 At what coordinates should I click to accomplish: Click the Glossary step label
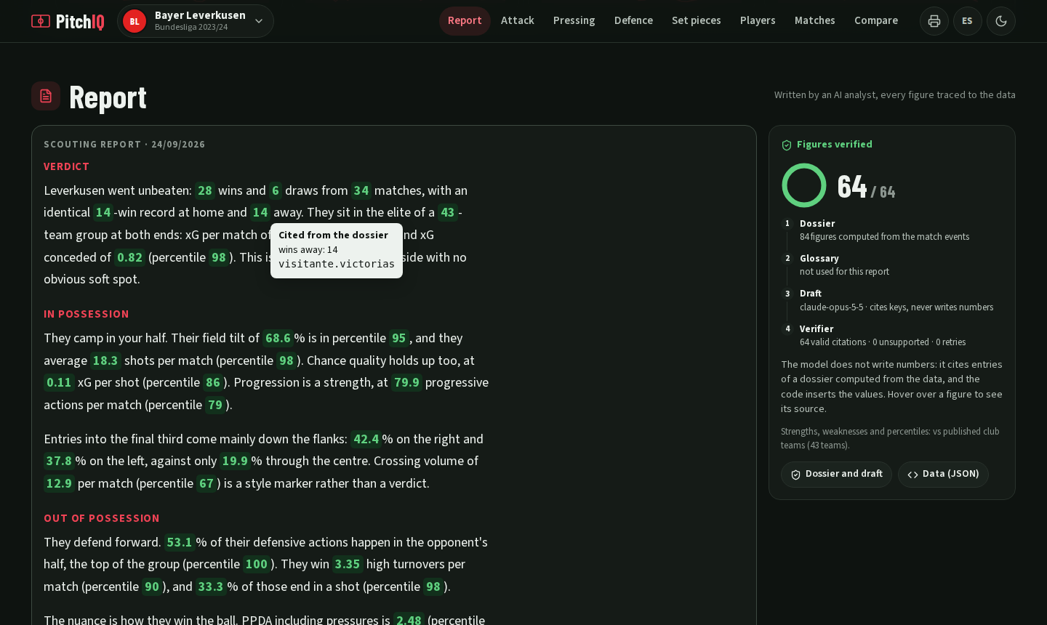coord(819,259)
